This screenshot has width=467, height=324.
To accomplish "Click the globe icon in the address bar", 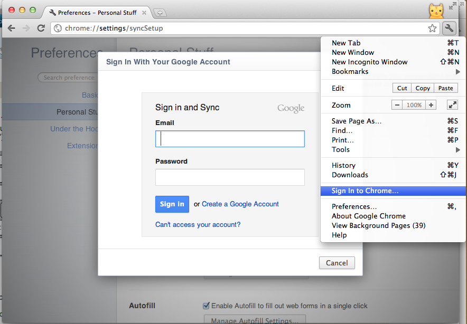I will (58, 28).
